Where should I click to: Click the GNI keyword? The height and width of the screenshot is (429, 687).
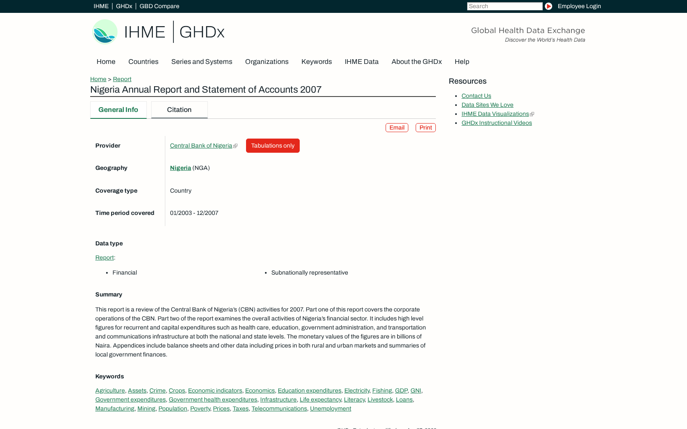[416, 391]
